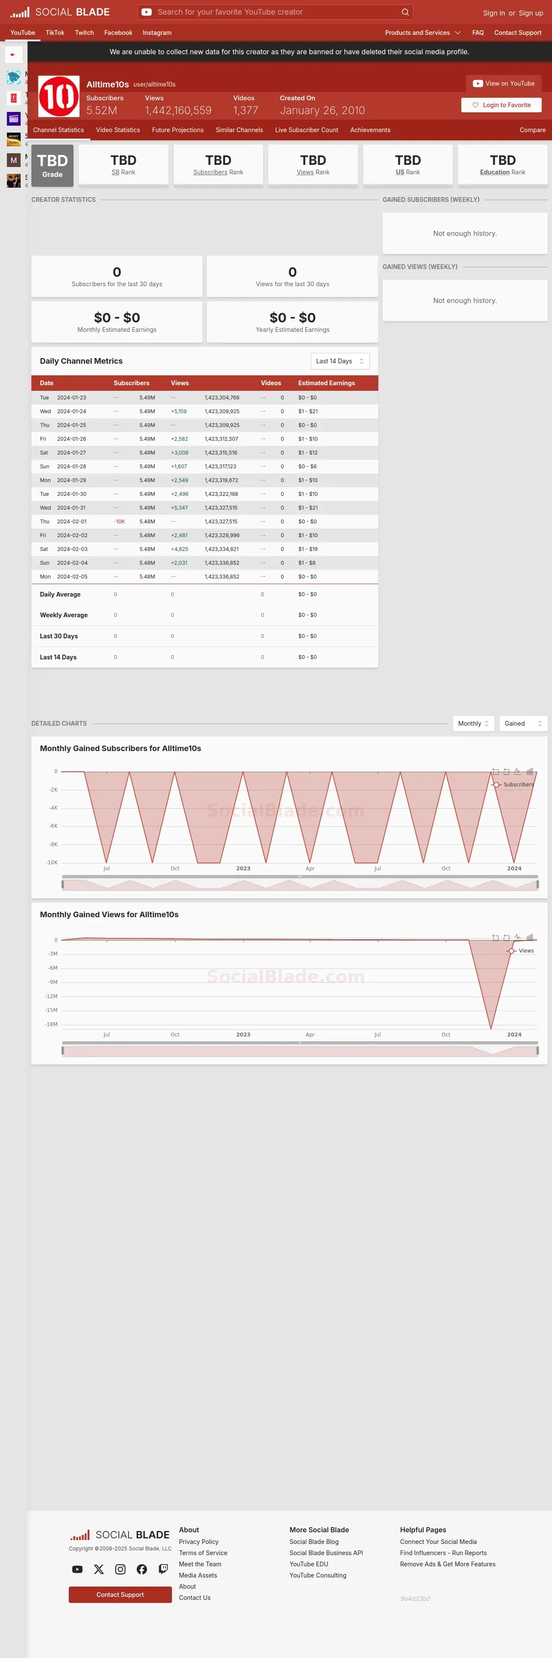This screenshot has width=552, height=1658.
Task: Open the Last 14 Days dropdown
Action: click(x=340, y=361)
